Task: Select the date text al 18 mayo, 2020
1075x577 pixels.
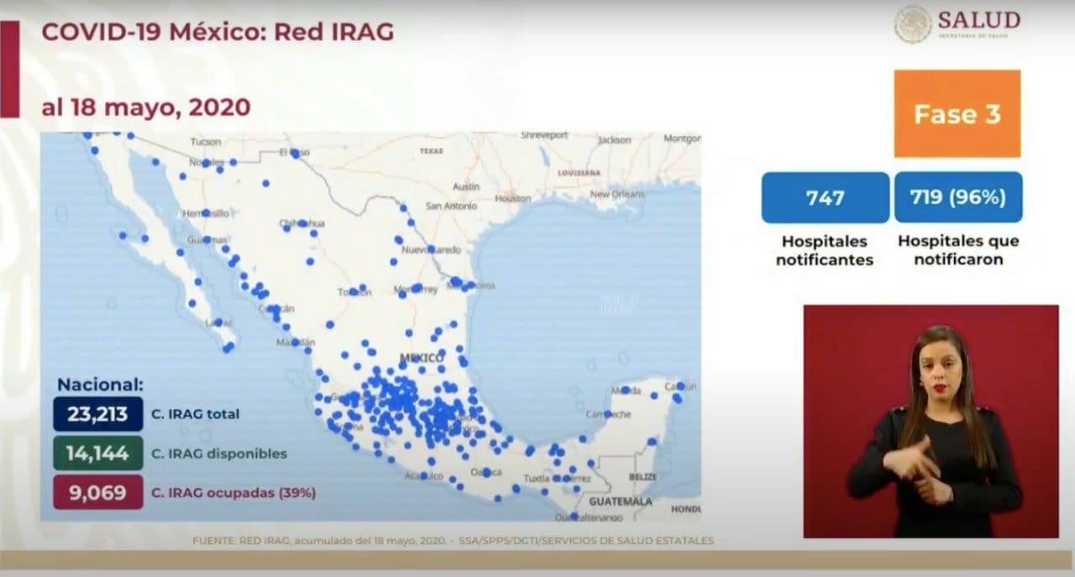Action: (x=145, y=108)
